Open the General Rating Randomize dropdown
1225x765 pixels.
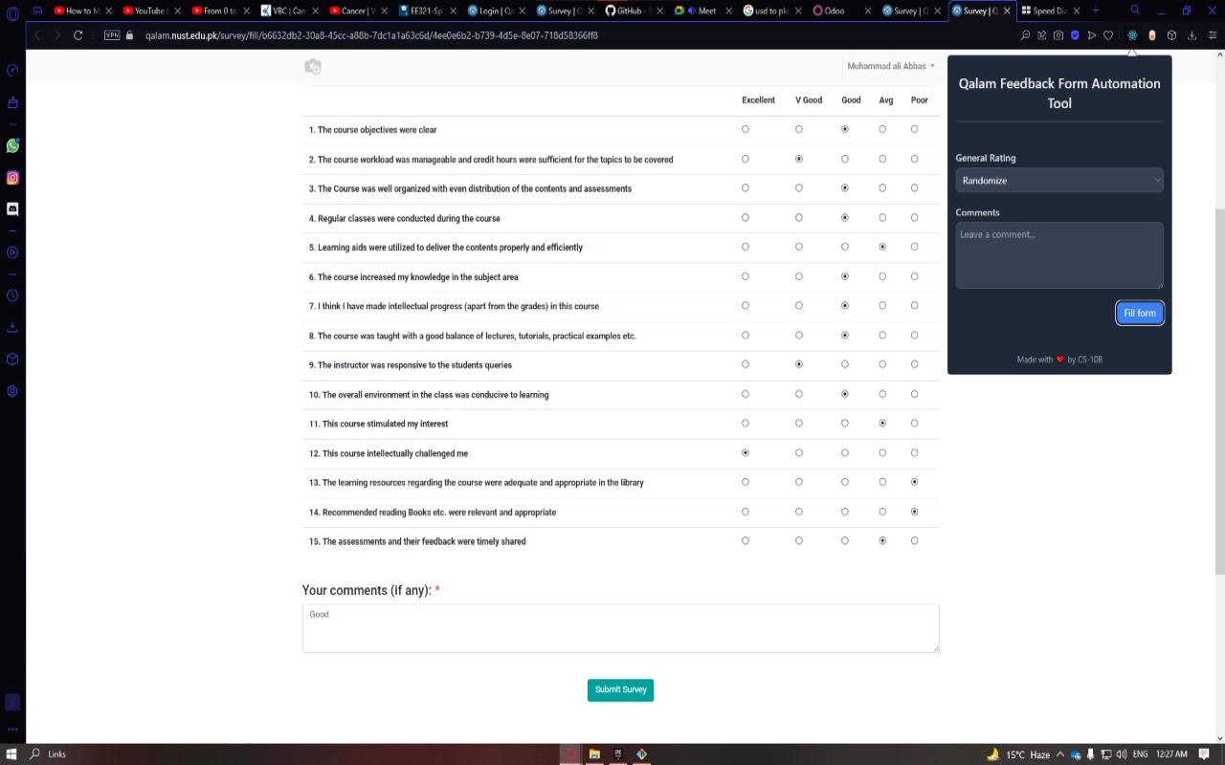pyautogui.click(x=1059, y=180)
